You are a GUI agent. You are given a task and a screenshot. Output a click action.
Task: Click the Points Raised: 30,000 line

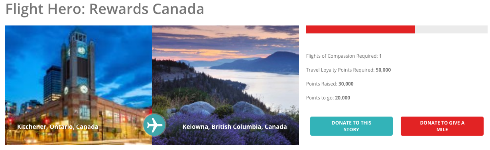pyautogui.click(x=330, y=84)
